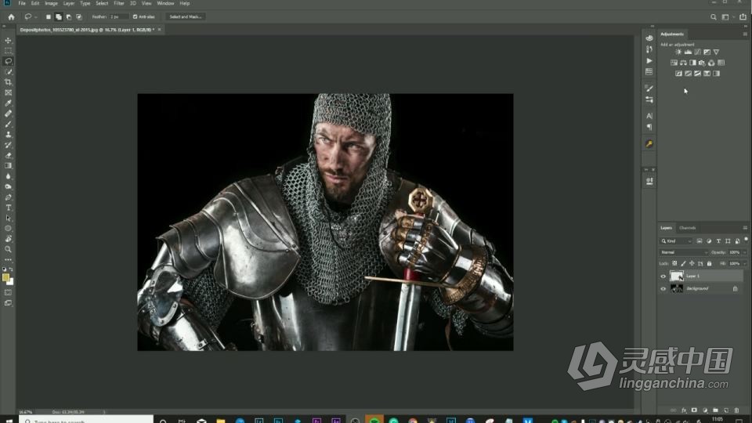Add a Levels adjustment
This screenshot has height=423, width=752.
pyautogui.click(x=688, y=52)
